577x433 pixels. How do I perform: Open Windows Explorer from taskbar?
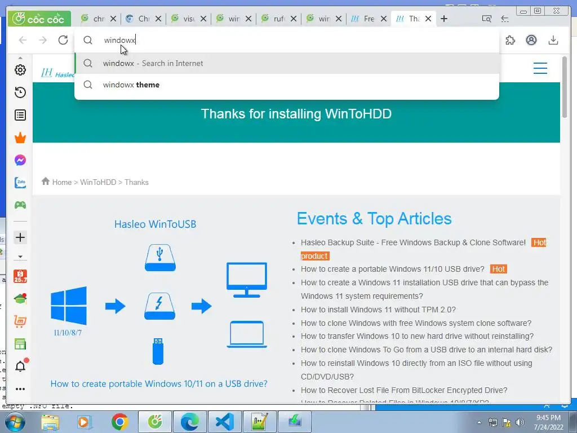pos(50,422)
